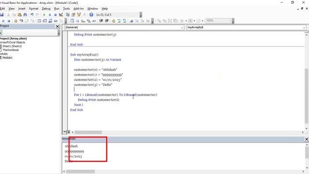Screen dimensions: 309x174
Task: Open the Insert menu
Action: [22, 9]
